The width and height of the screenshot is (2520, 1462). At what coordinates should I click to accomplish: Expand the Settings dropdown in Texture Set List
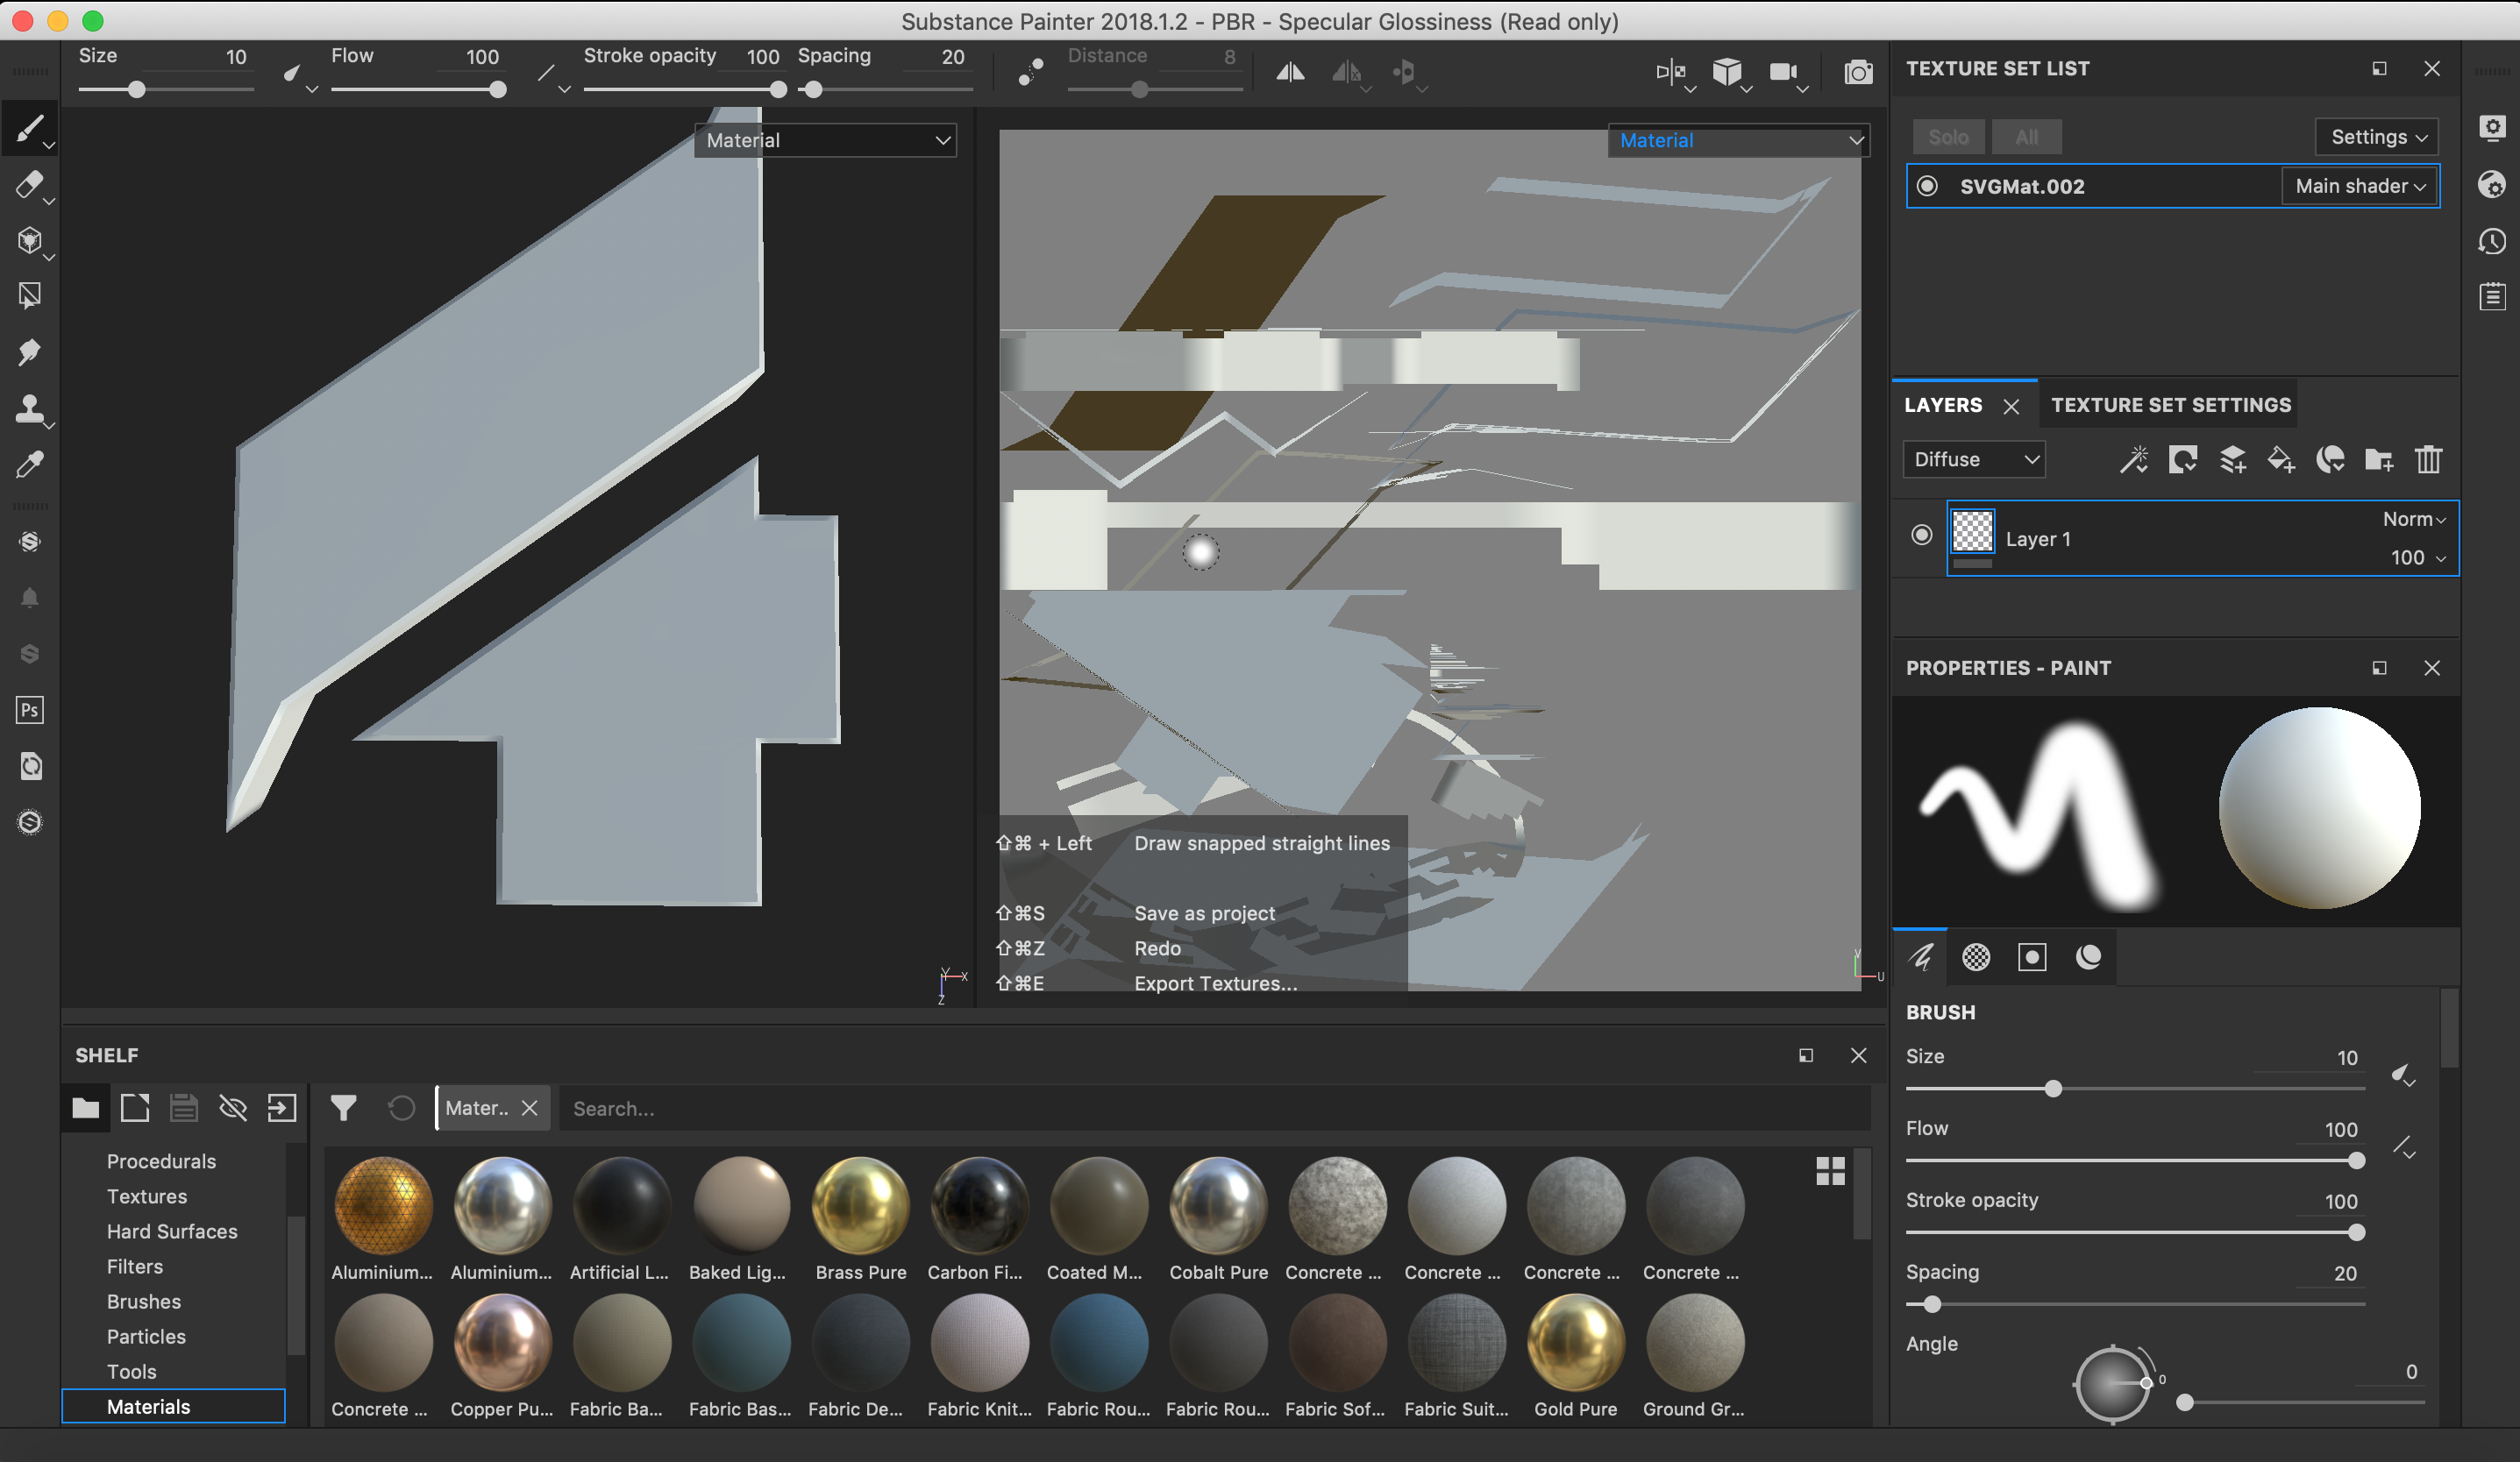point(2377,137)
